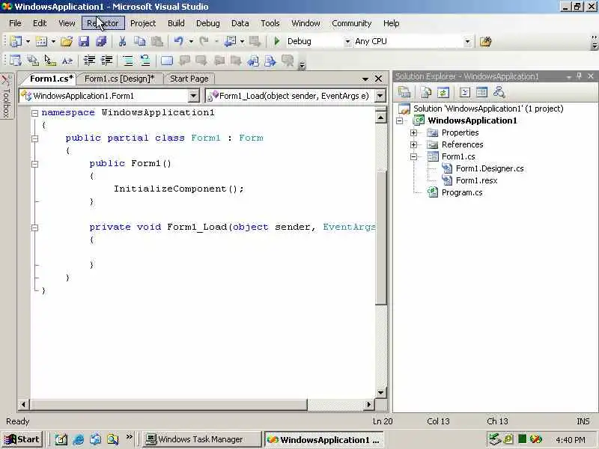599x449 pixels.
Task: Click the Undo arrow icon
Action: point(178,41)
